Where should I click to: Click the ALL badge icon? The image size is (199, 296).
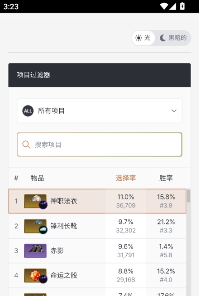point(28,111)
